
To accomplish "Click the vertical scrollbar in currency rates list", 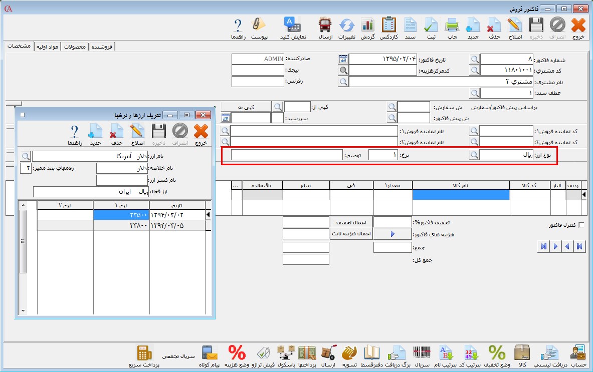I will coord(23,241).
